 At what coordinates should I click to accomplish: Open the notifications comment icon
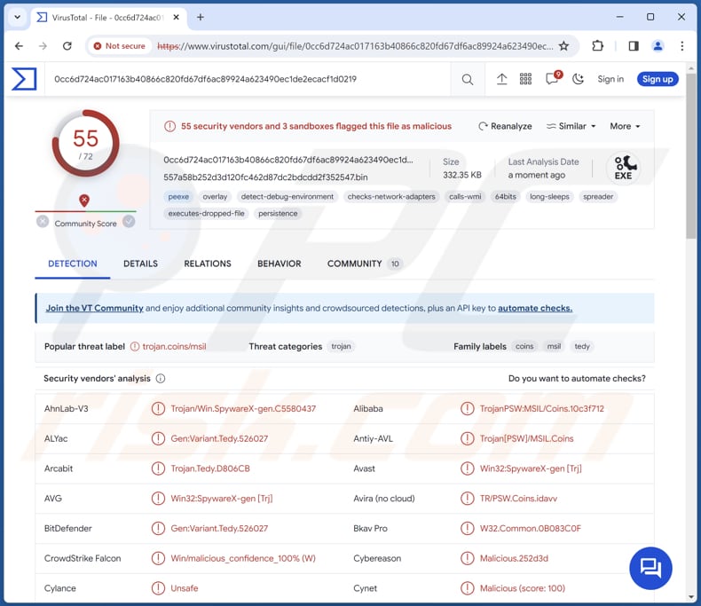tap(552, 79)
